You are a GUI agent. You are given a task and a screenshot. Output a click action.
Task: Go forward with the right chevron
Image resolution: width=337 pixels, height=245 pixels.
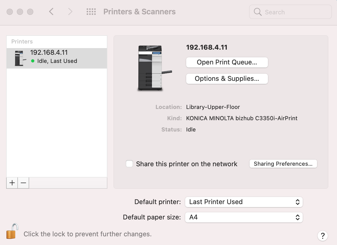click(70, 12)
